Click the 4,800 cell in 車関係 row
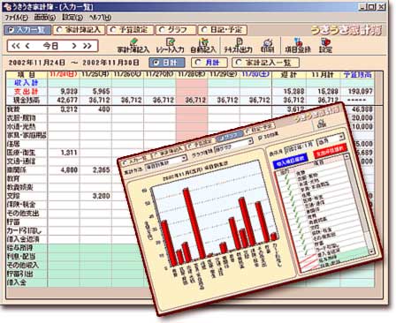 click(x=64, y=170)
